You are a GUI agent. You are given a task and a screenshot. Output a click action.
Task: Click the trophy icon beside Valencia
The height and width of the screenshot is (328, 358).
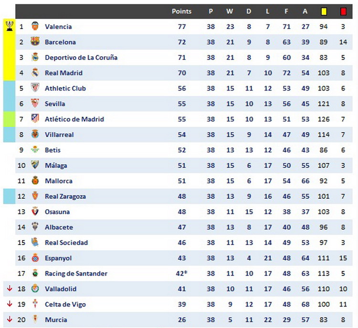pos(10,26)
